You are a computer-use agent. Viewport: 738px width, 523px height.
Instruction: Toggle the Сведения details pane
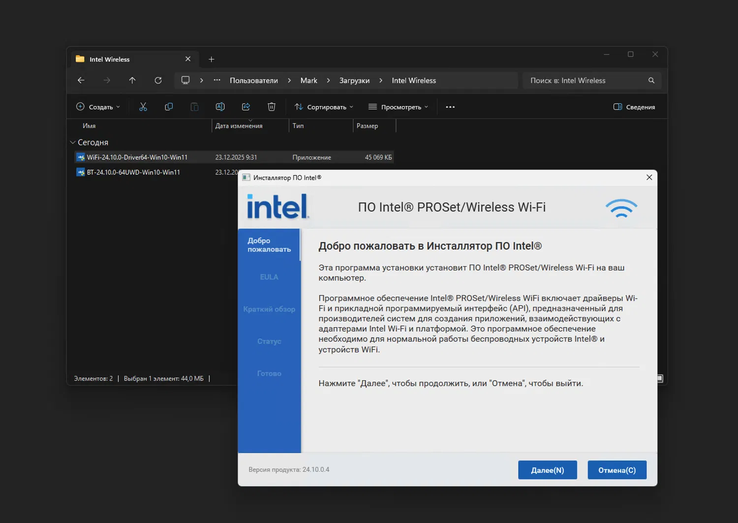pos(634,107)
